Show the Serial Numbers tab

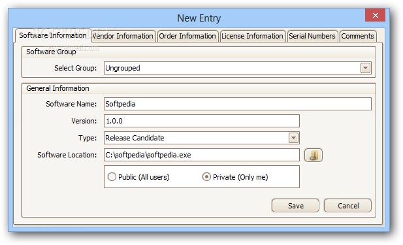click(x=312, y=36)
